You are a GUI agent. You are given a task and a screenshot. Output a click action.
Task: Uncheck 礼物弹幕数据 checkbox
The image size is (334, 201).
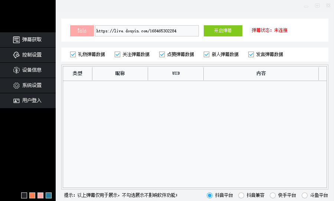[73, 54]
